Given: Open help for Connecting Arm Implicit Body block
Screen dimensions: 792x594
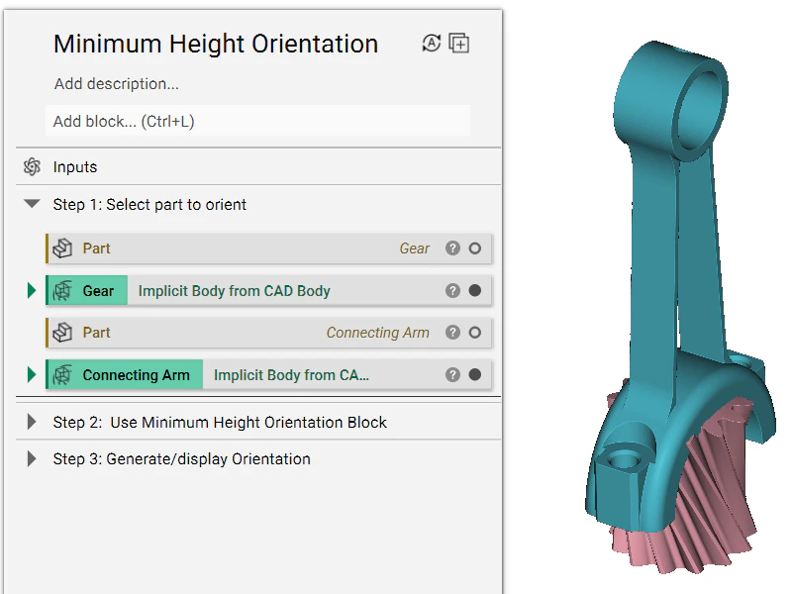Looking at the screenshot, I should tap(452, 375).
